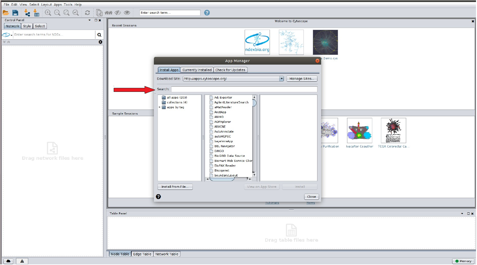Expand all networks double-chevron icon

(4, 42)
